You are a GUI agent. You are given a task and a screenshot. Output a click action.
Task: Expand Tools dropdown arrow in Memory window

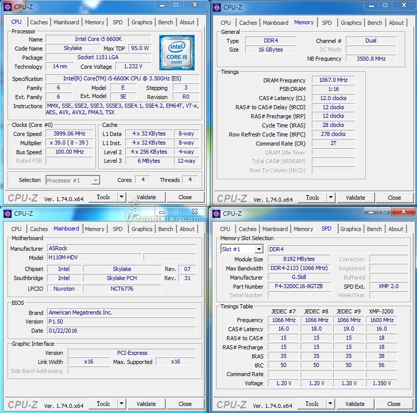(331, 198)
